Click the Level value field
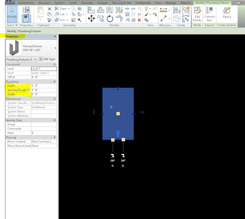 (44, 69)
